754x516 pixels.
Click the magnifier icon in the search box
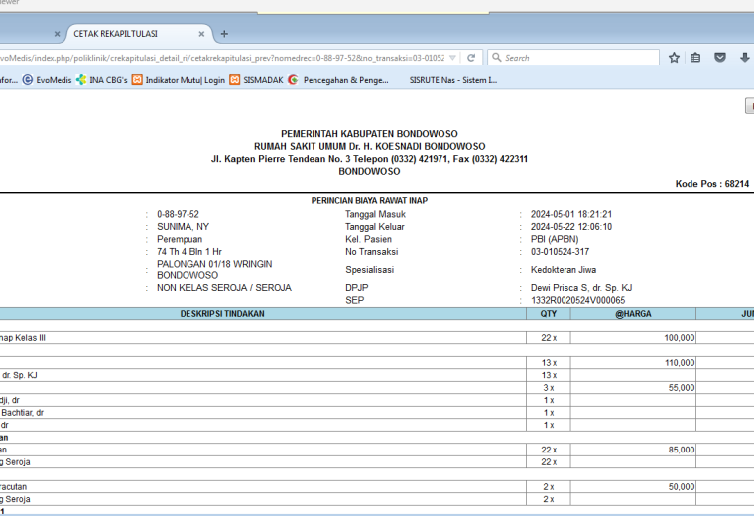click(497, 58)
